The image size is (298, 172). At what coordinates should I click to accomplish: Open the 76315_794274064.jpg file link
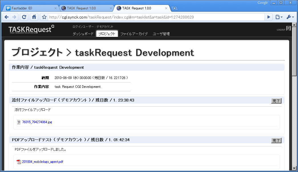click(37, 122)
